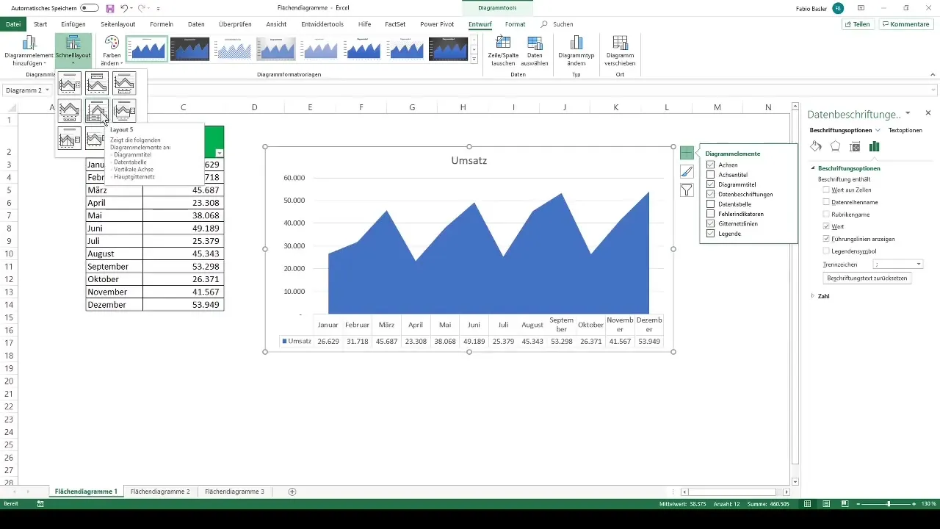Click the Schnelllayout button
The height and width of the screenshot is (529, 940).
pos(73,51)
